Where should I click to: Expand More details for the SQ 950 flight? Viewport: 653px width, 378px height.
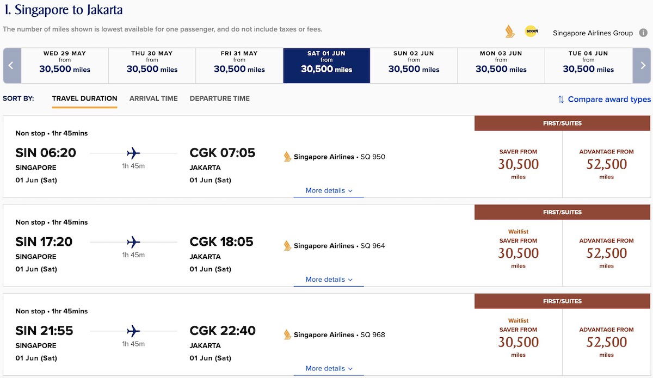(x=329, y=190)
